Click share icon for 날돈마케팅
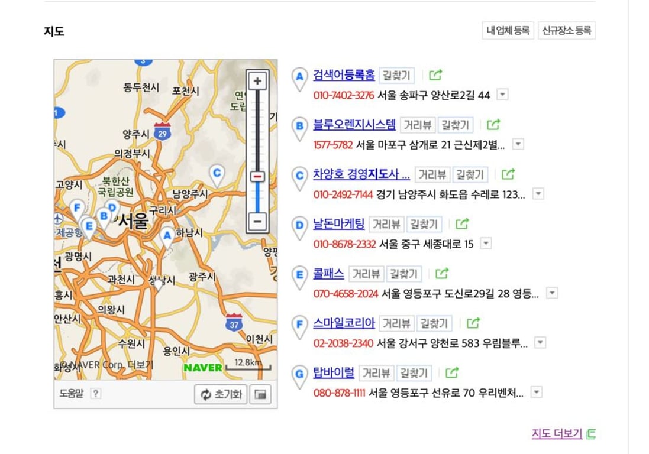649x454 pixels. (462, 223)
